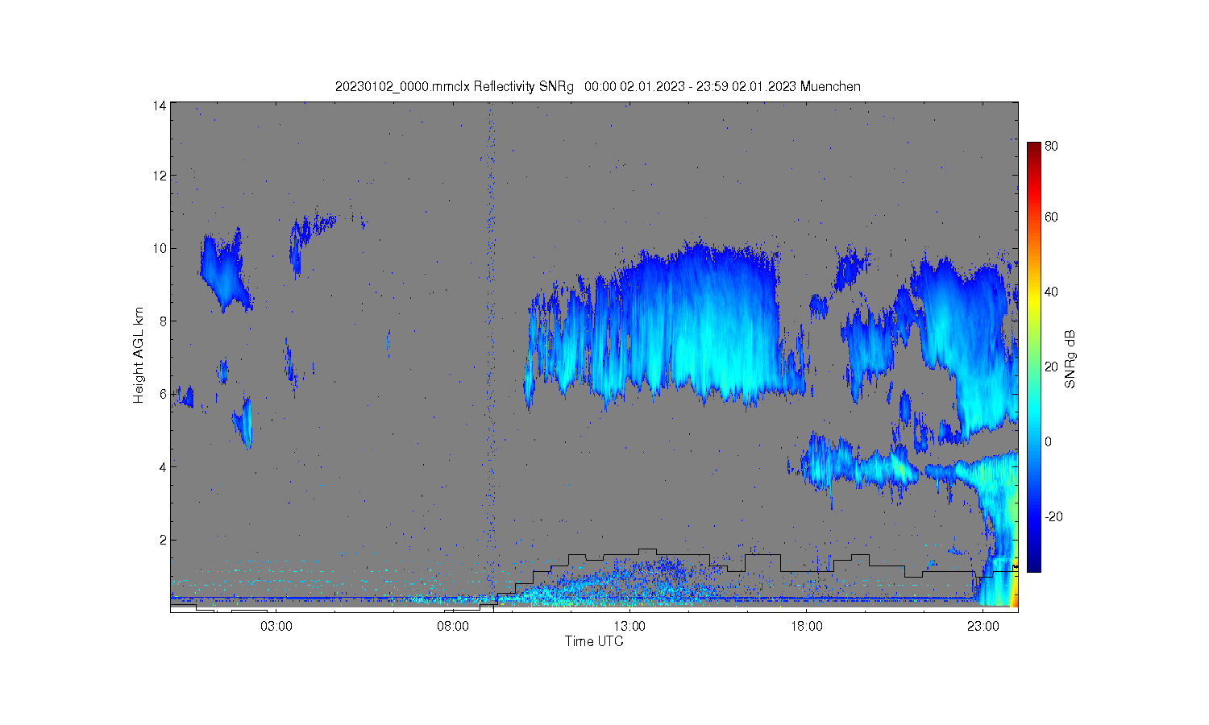Click the 'Height AGL km' y-axis label
The width and height of the screenshot is (1209, 725).
coord(139,355)
